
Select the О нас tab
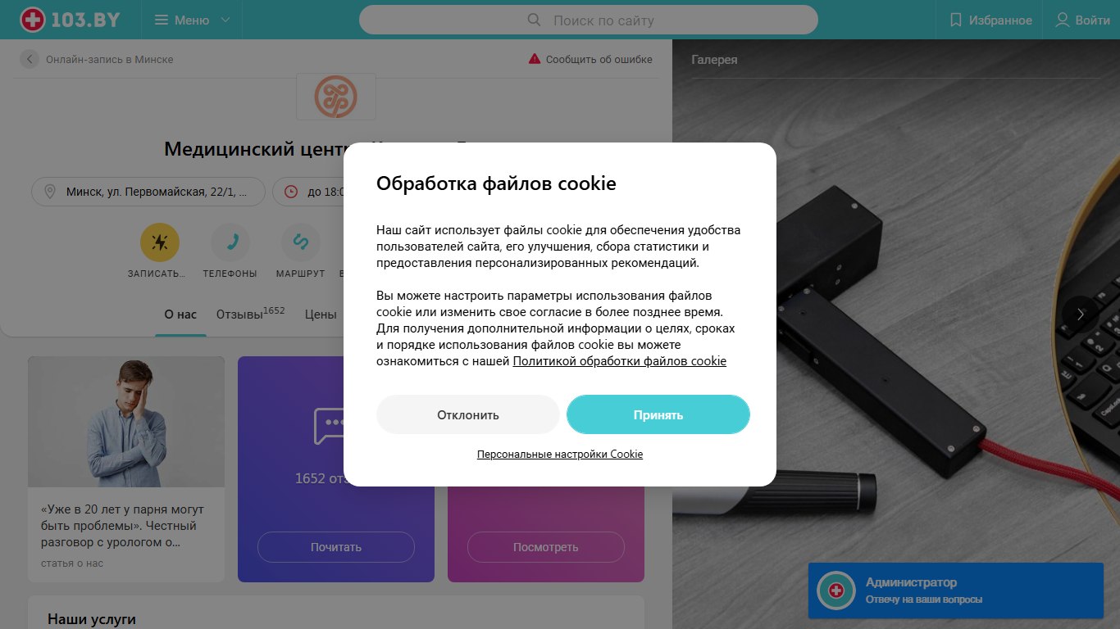click(180, 314)
